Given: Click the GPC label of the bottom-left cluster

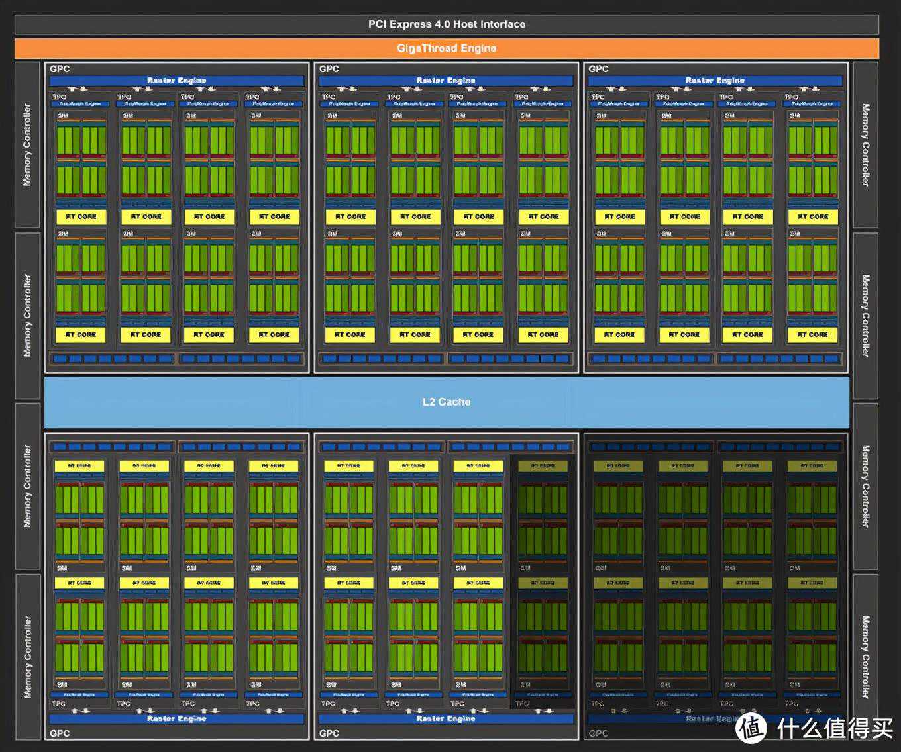Looking at the screenshot, I should [60, 733].
